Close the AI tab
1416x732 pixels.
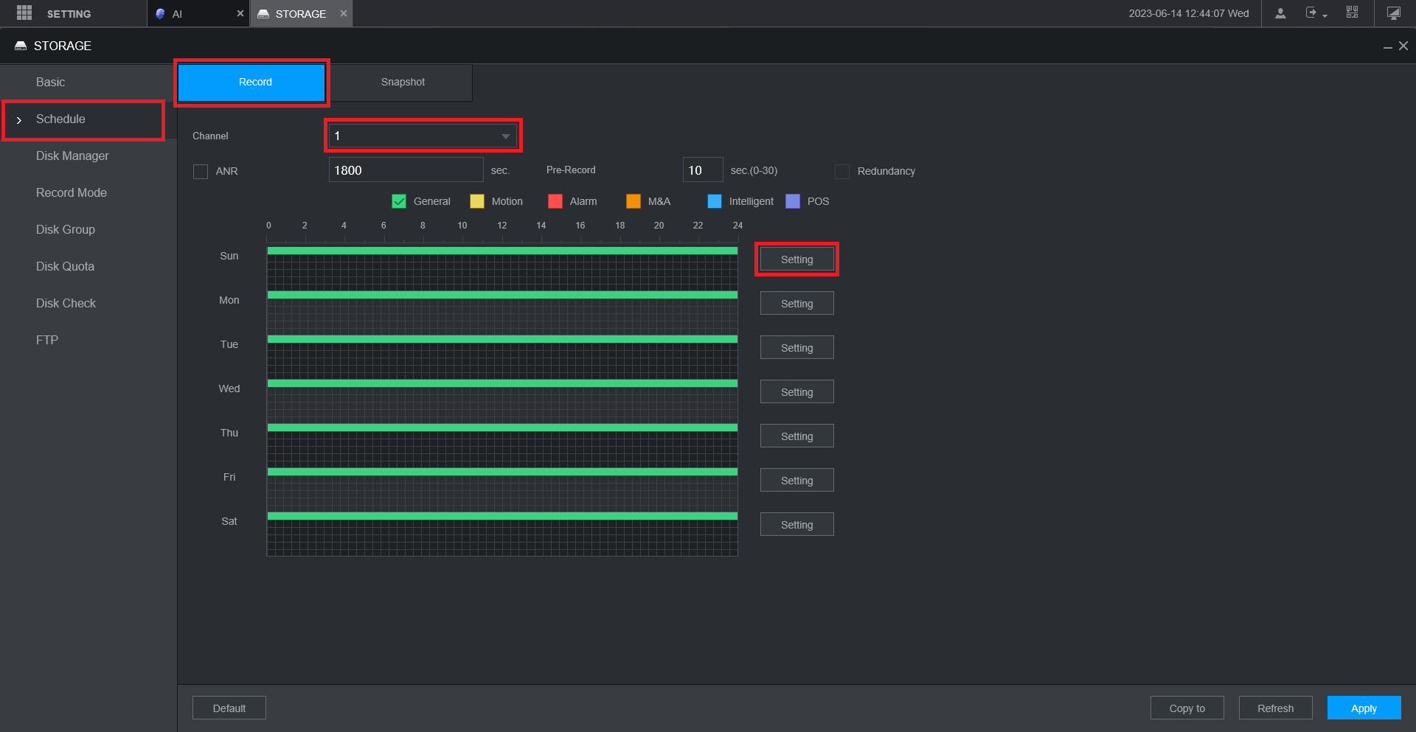[240, 13]
